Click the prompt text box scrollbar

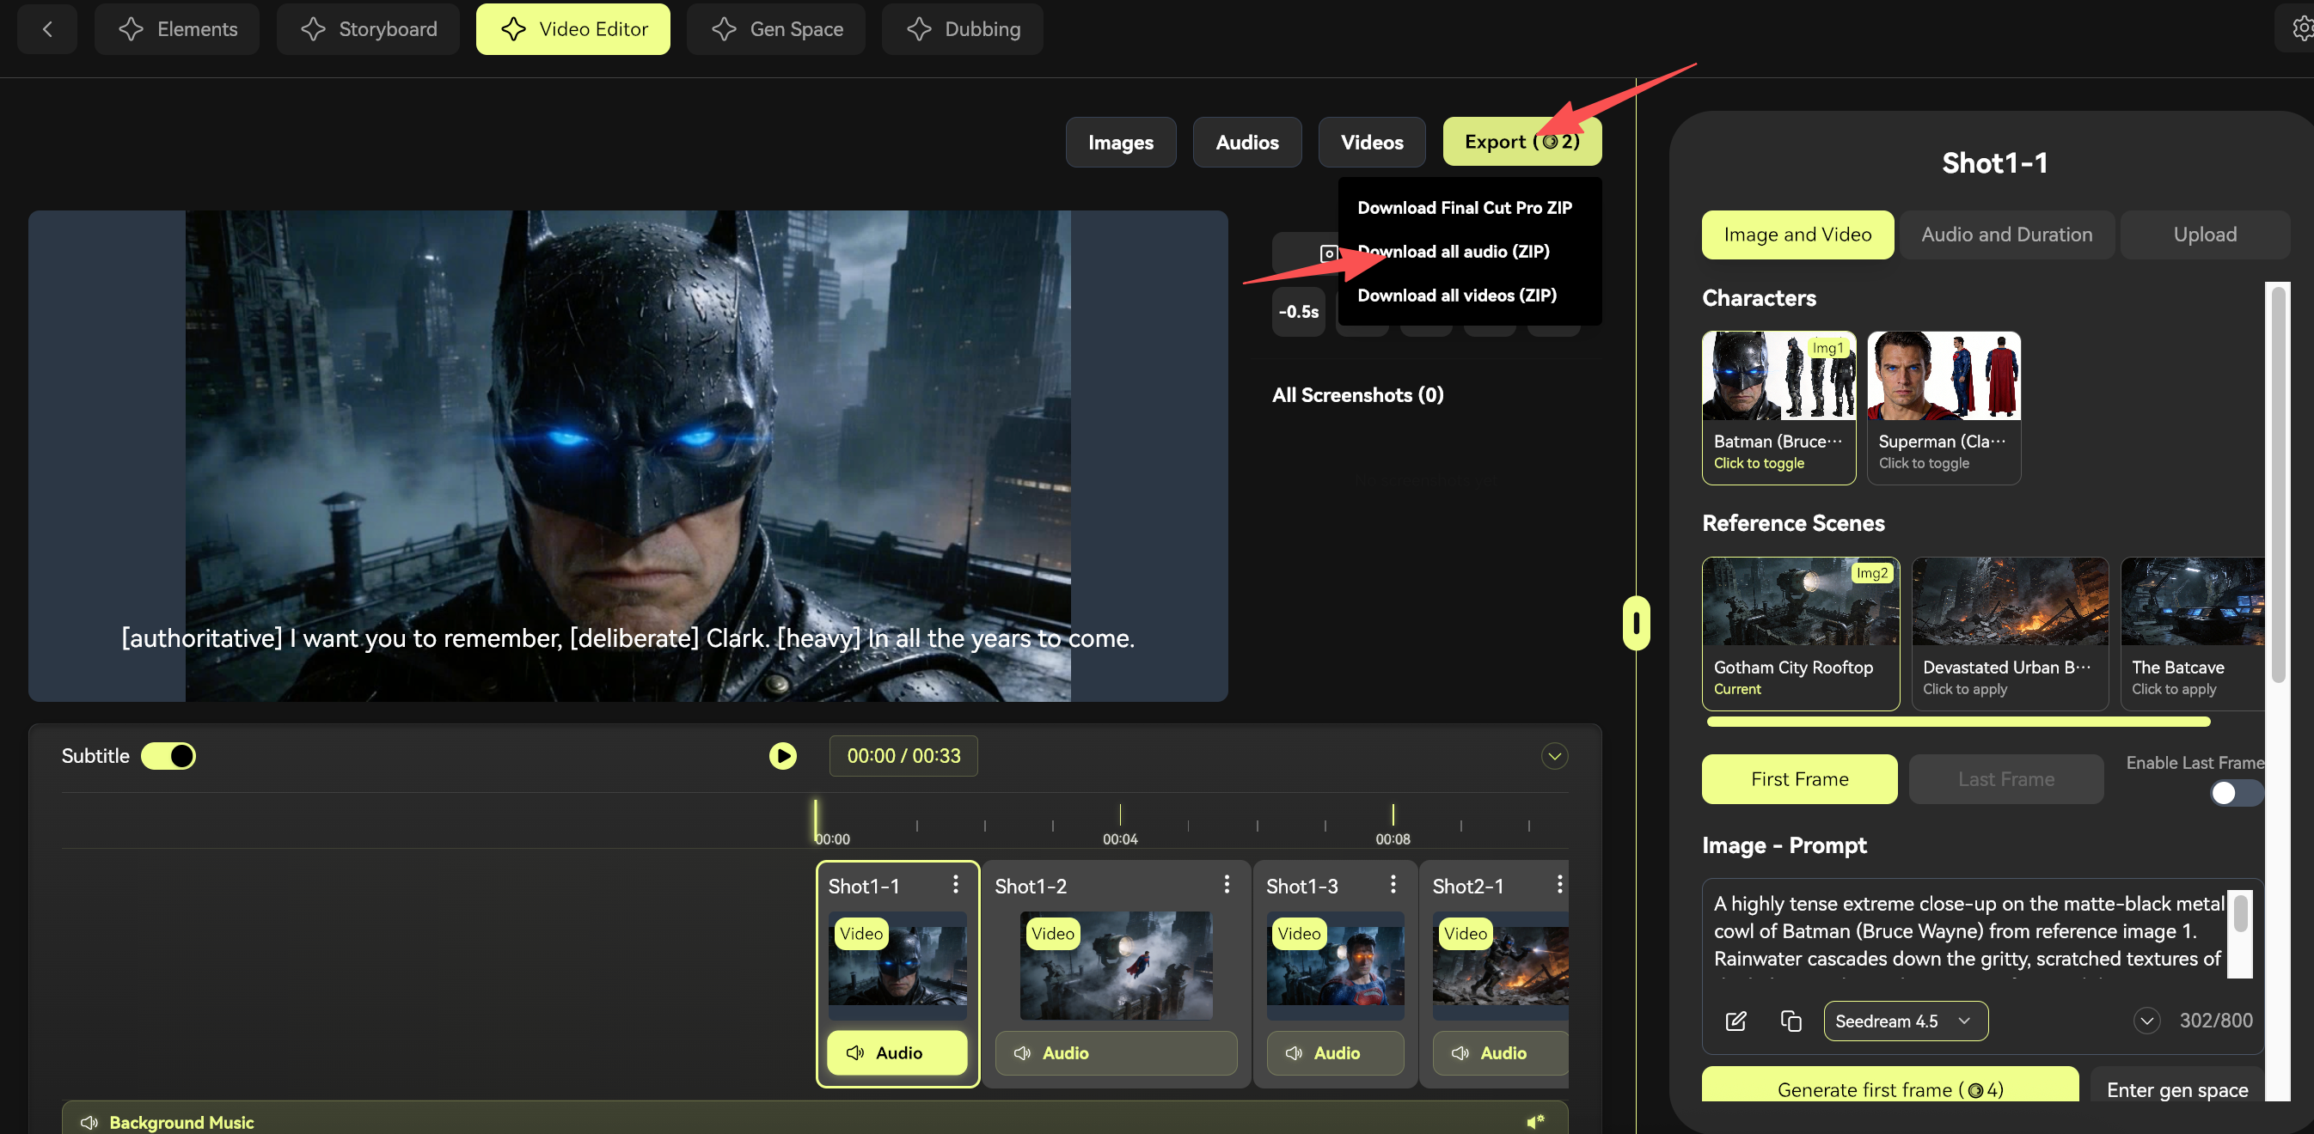click(2240, 913)
